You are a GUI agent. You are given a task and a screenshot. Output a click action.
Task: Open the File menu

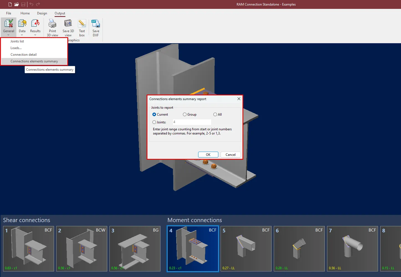click(9, 13)
